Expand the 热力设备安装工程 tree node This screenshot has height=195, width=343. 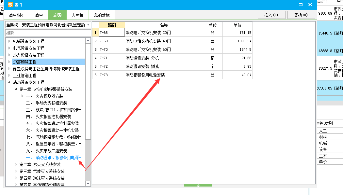click(9, 55)
